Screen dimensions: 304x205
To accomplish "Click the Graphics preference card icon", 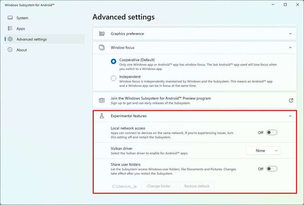I will (x=102, y=34).
